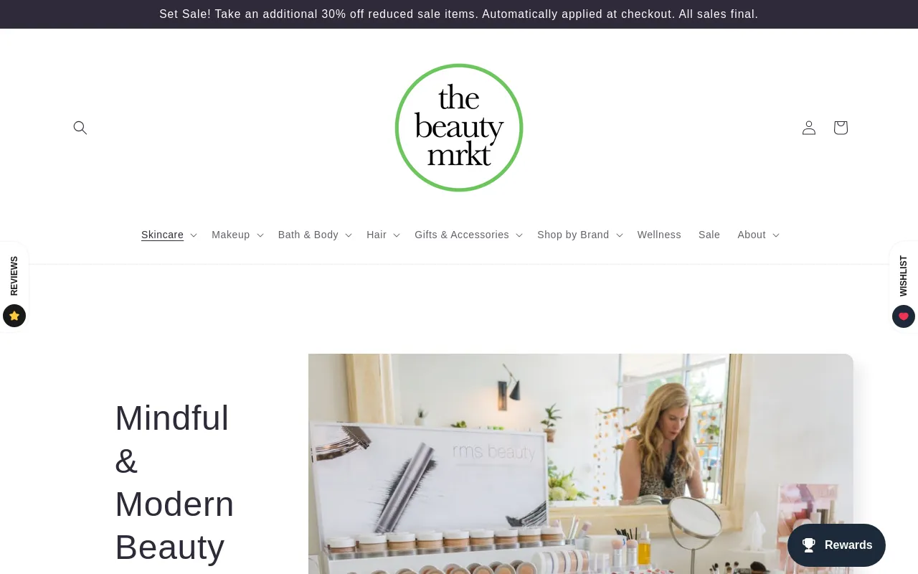
Task: Open the account login person icon
Action: click(x=809, y=128)
